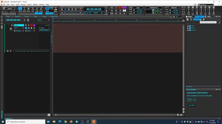222x124 pixels.
Task: Open Track view Options menu
Action: (17, 17)
